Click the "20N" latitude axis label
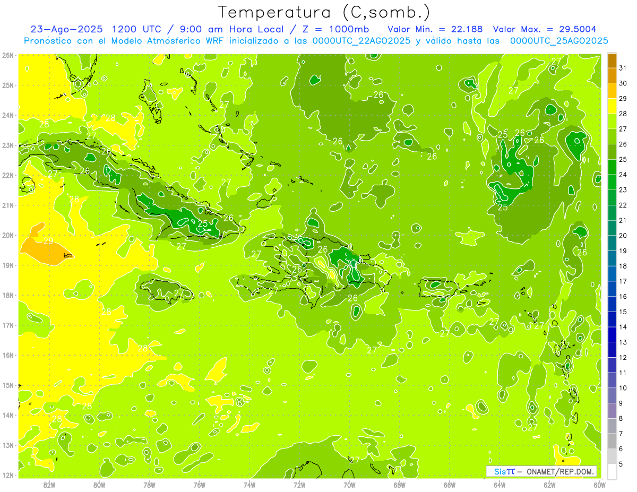Viewport: 637px width, 492px height. tap(7, 235)
